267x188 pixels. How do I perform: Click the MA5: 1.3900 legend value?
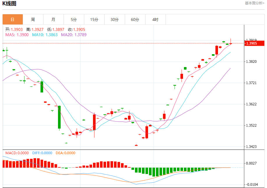(17, 35)
